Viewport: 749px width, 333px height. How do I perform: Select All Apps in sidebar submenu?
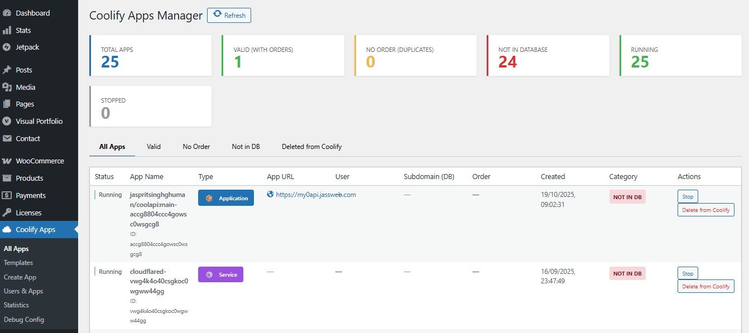tap(16, 249)
